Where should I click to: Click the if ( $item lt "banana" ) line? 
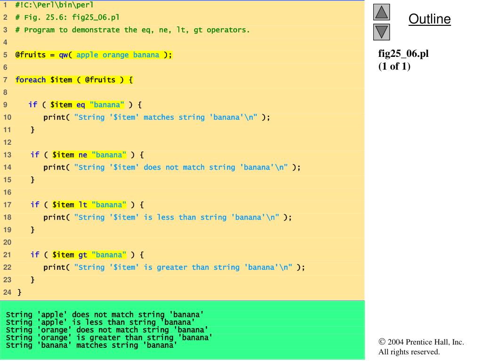pos(87,205)
